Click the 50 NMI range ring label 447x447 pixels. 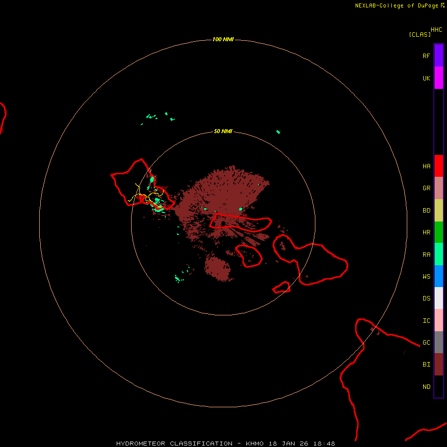coord(223,132)
